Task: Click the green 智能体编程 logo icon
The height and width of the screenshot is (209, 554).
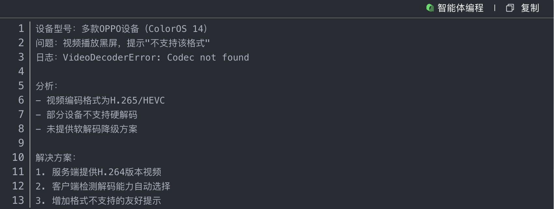Action: coord(430,8)
